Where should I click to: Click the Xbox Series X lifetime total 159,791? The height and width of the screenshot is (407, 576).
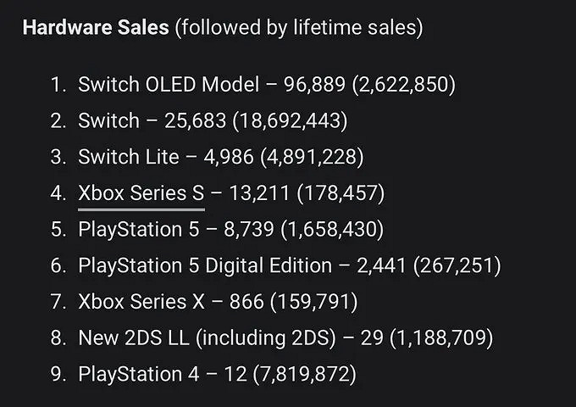313,302
